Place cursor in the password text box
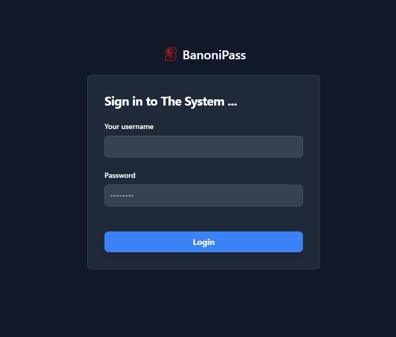Viewport: 396px width, 337px height. pyautogui.click(x=204, y=196)
